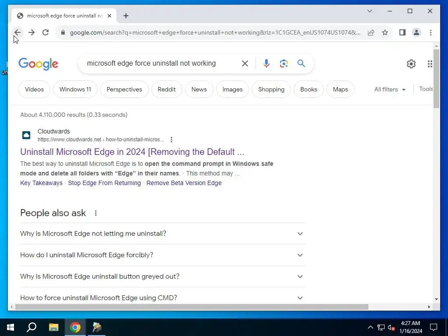The width and height of the screenshot is (448, 336).
Task: Click the vertical scrollbar thumb
Action: [436, 79]
